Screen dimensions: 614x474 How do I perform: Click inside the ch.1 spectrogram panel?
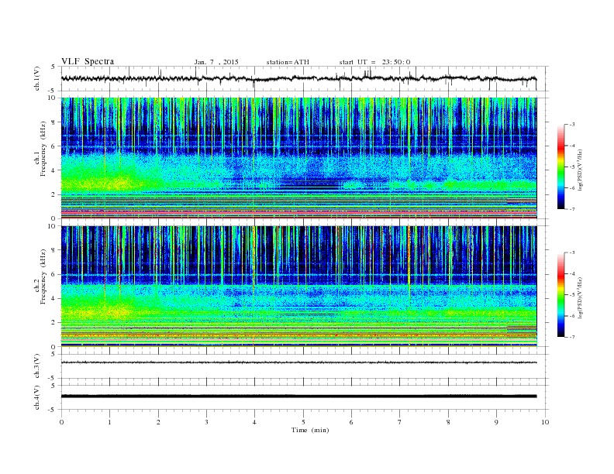298,158
